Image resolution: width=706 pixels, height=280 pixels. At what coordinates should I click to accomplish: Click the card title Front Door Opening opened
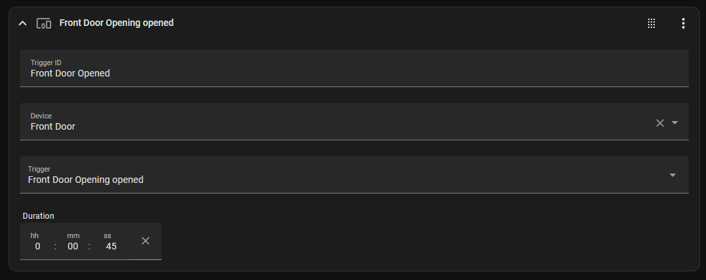point(116,23)
